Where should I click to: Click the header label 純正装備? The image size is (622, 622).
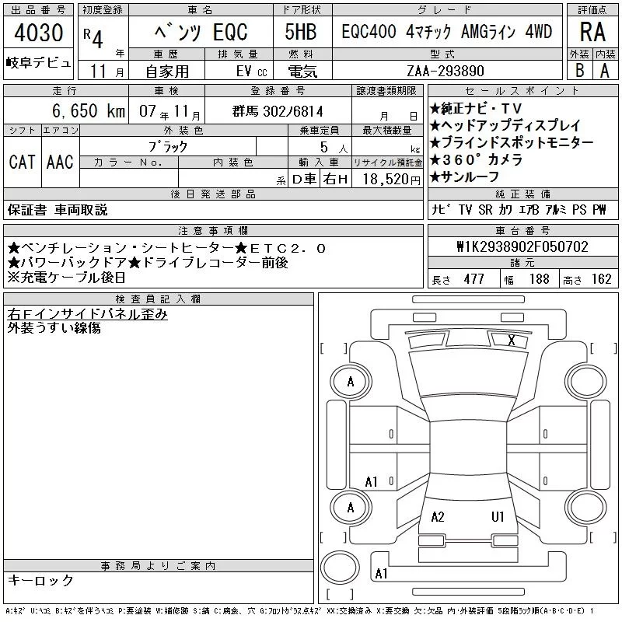[x=522, y=194]
